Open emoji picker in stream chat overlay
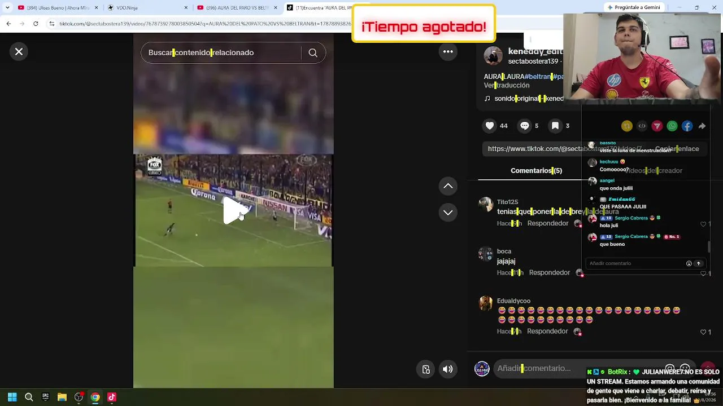Viewport: 723px width, 406px height. tap(689, 263)
